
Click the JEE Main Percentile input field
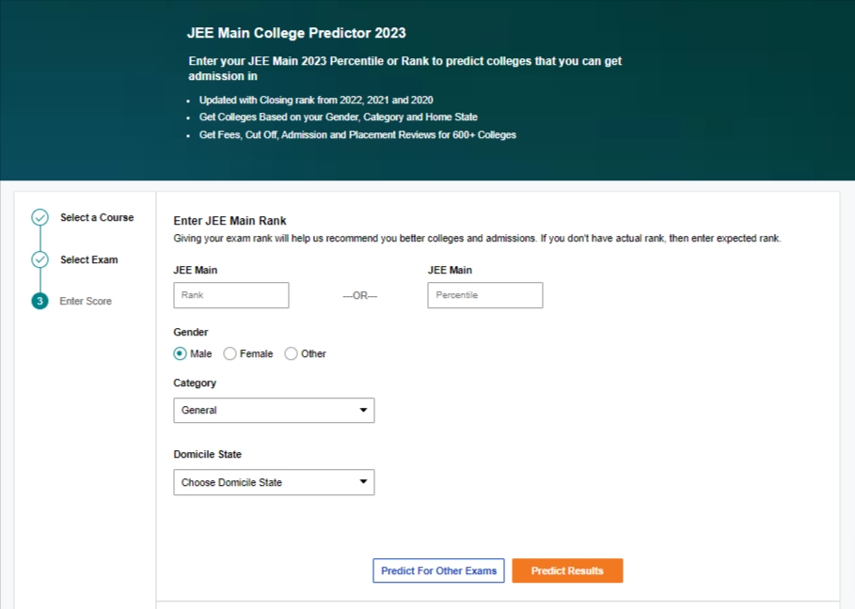tap(485, 295)
